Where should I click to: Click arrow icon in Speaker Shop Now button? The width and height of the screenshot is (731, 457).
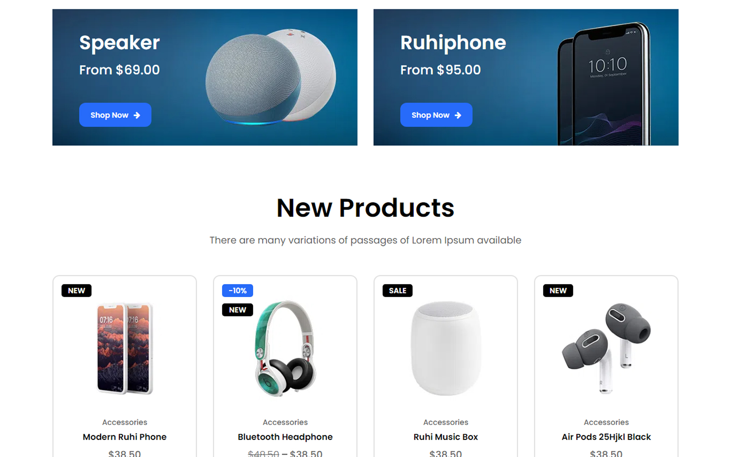coord(137,115)
